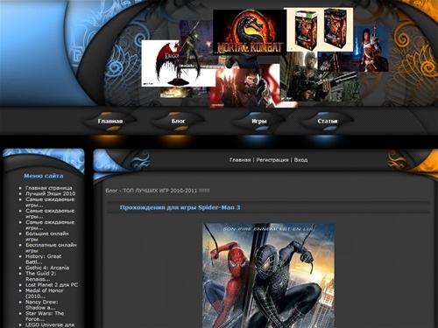Open post 'Прохождения для игры Spider-Man 3'

(180, 207)
